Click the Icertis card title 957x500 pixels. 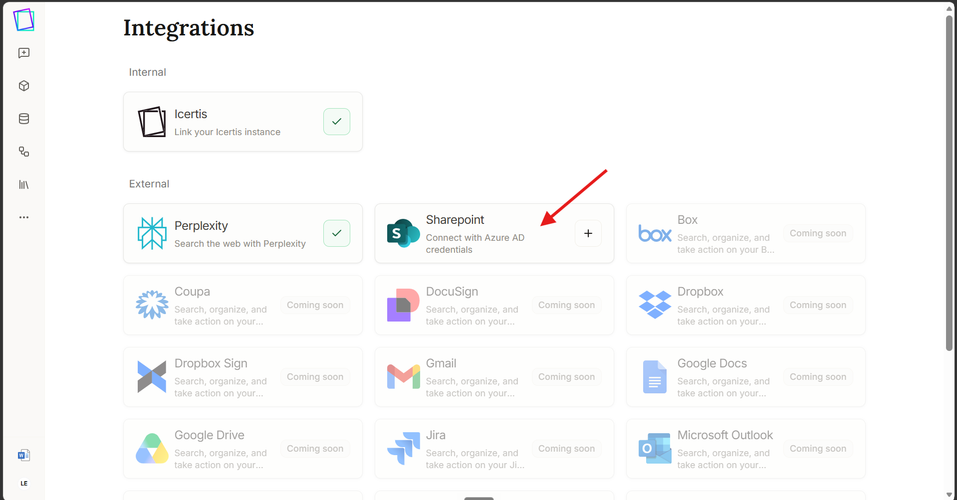click(x=191, y=114)
